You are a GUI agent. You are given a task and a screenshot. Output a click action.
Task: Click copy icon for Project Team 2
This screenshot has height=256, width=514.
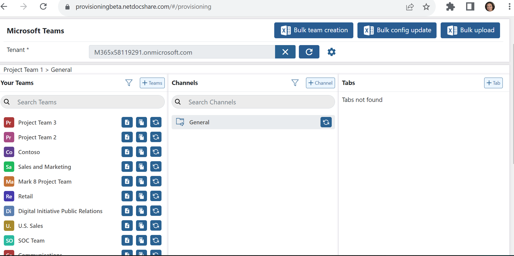142,137
